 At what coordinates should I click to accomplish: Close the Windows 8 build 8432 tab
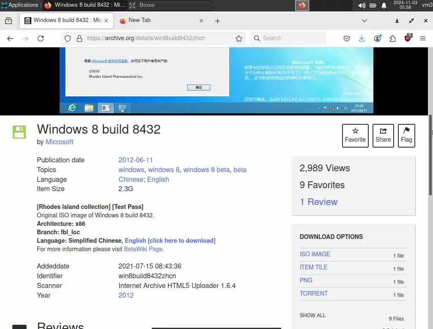106,21
